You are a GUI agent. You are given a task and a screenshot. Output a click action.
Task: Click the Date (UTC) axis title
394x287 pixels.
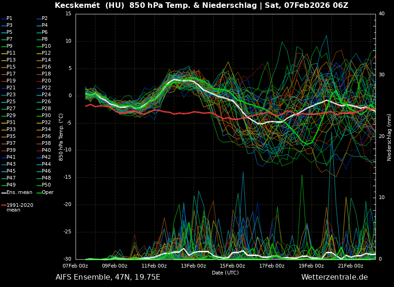[x=225, y=273]
